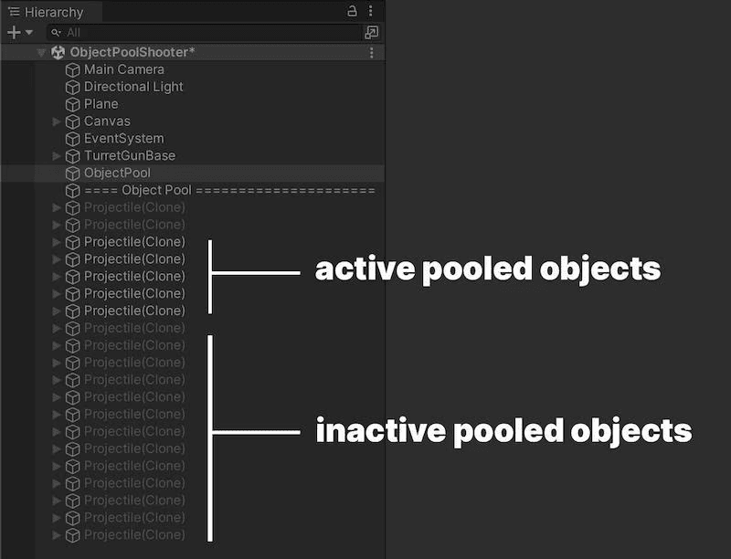Click the cube icon beside the Object Pool divider
Image resolution: width=731 pixels, height=559 pixels.
71,190
